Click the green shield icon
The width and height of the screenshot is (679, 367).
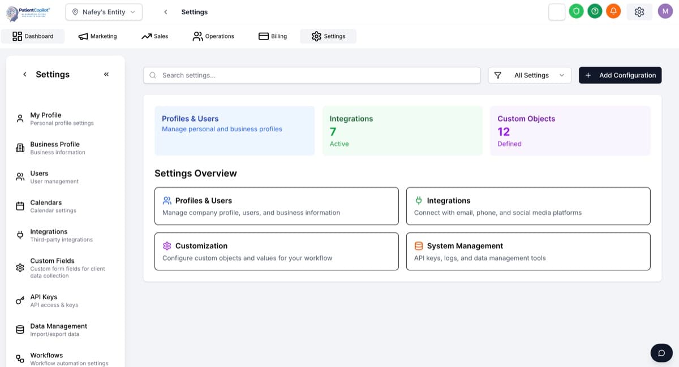pos(576,11)
